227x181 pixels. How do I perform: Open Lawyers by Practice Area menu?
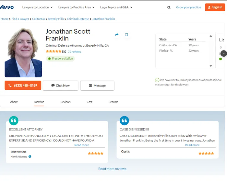tap(76, 7)
